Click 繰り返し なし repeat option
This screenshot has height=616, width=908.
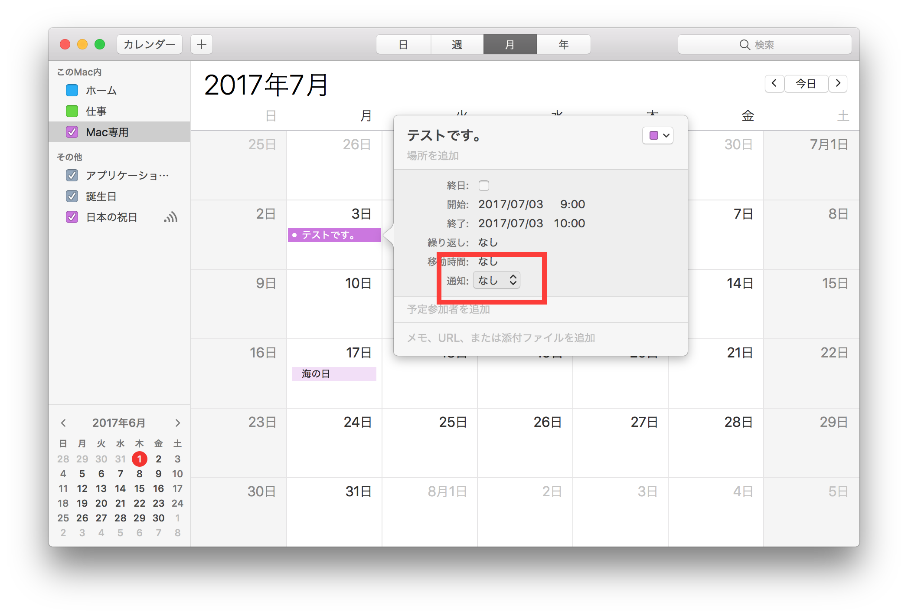tap(488, 242)
